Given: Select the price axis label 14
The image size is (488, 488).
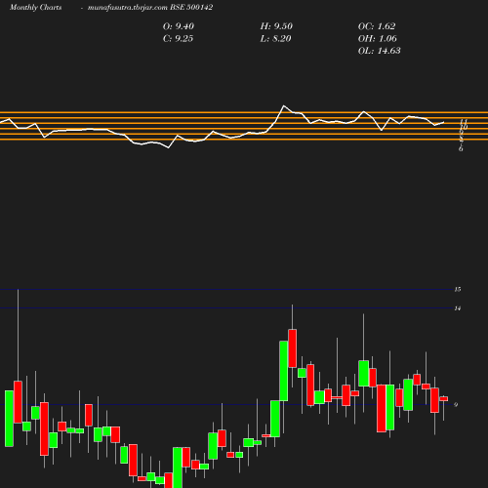Looking at the screenshot, I should [458, 308].
